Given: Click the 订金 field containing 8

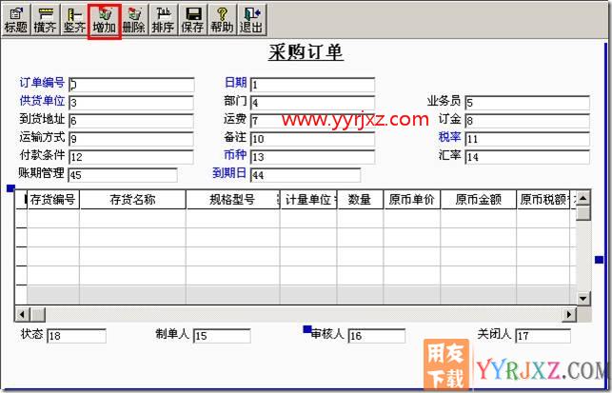Looking at the screenshot, I should (x=527, y=121).
